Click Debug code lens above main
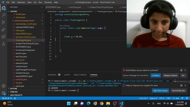190x107 pixels. [67, 26]
